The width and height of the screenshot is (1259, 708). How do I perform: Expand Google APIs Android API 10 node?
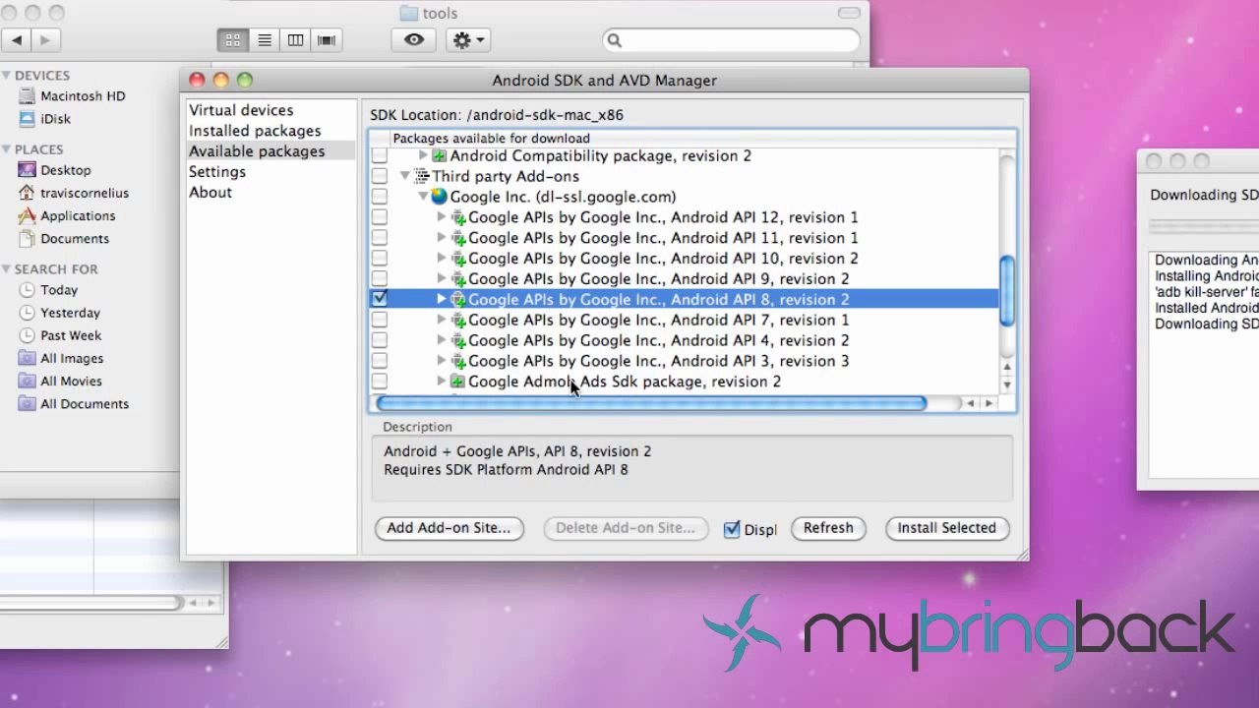[x=442, y=259]
